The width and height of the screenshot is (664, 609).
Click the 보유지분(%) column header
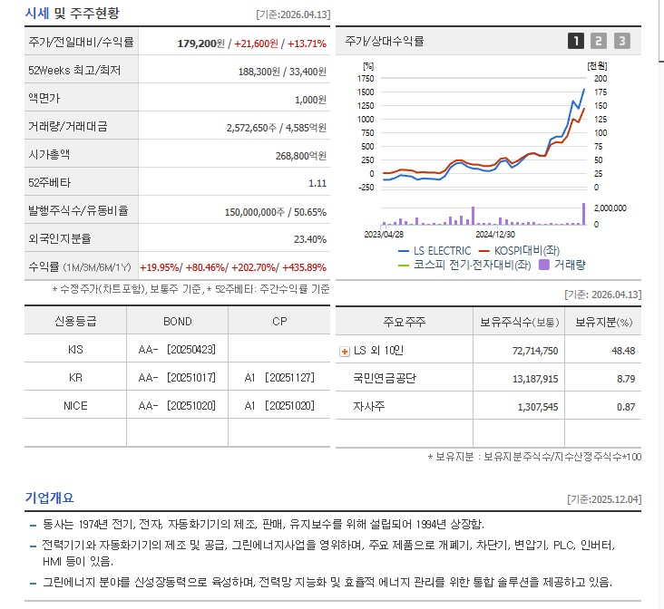click(x=603, y=322)
